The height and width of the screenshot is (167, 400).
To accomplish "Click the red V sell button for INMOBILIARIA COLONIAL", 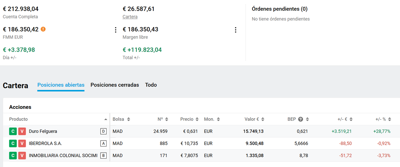I will click(x=22, y=155).
